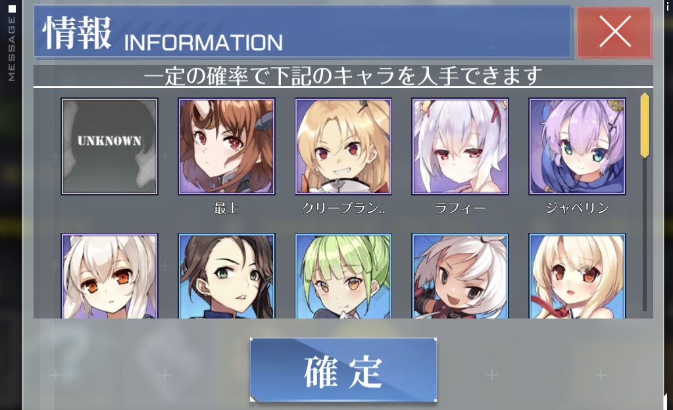Tap the white-haired chibi character with red gloves

pyautogui.click(x=460, y=276)
